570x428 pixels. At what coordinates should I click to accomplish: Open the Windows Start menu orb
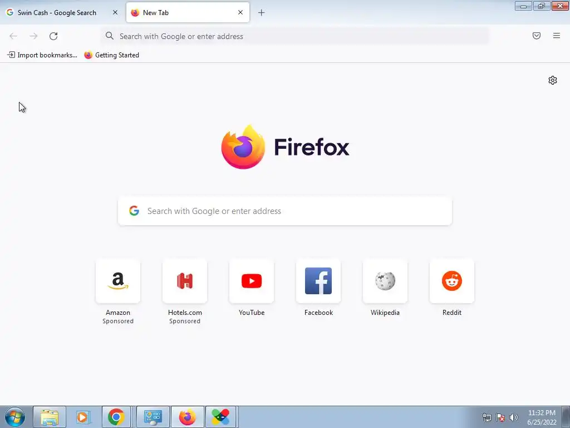pos(15,417)
